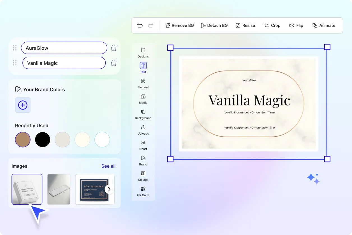Add a new brand color

[23, 105]
